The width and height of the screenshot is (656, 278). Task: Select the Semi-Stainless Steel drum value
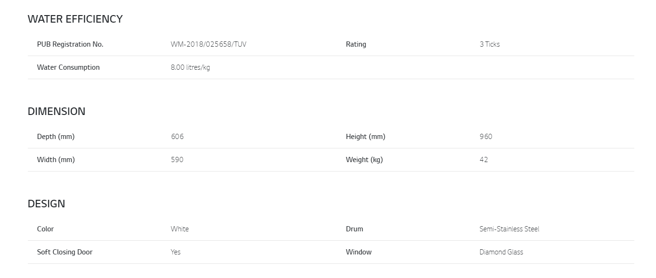(509, 229)
